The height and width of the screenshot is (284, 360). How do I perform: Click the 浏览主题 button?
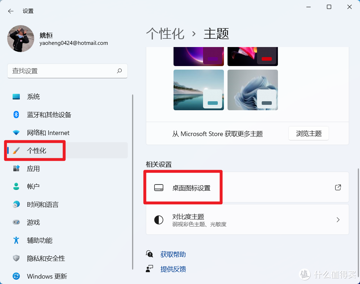tap(309, 133)
